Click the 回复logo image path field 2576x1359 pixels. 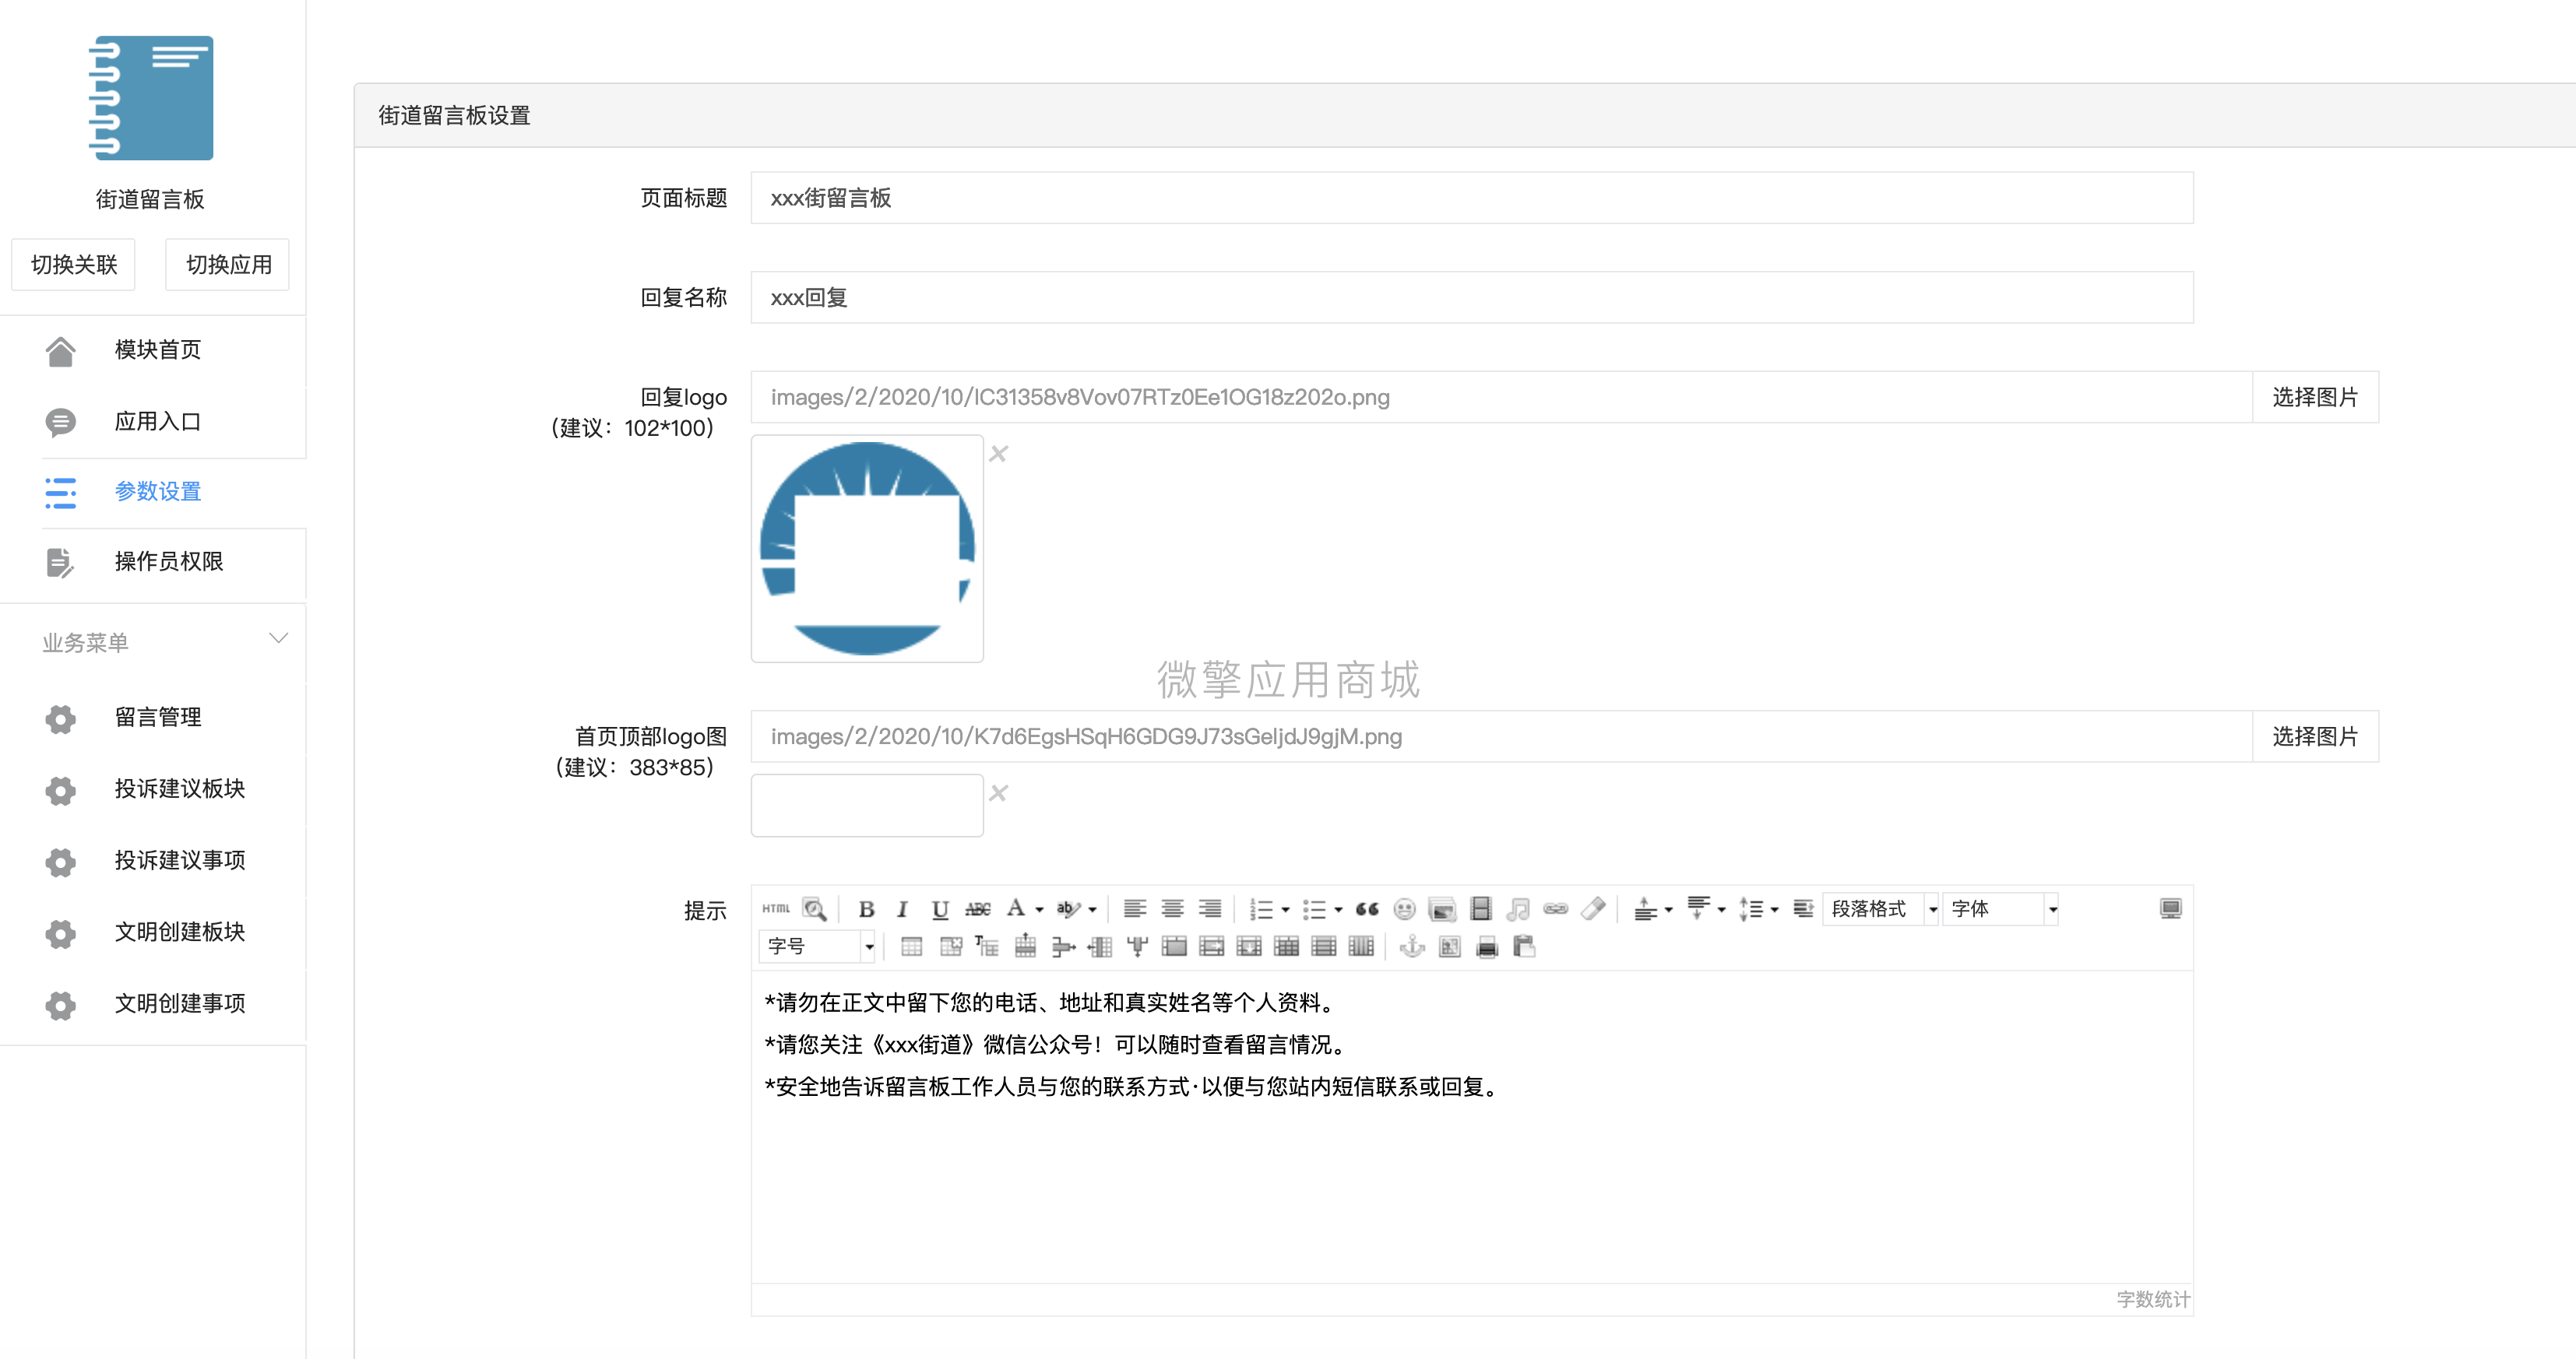pos(1502,398)
